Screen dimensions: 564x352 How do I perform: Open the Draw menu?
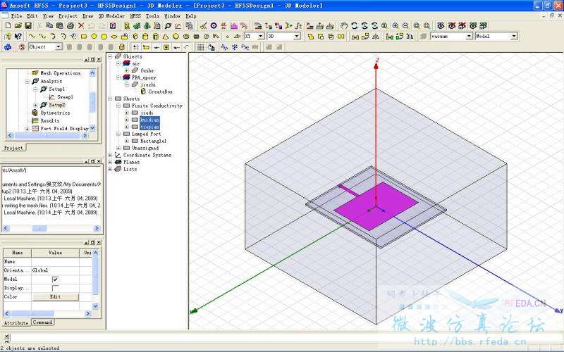[x=87, y=15]
